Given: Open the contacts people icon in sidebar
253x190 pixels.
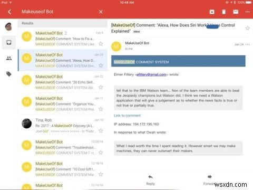Looking at the screenshot, I should tap(9, 58).
